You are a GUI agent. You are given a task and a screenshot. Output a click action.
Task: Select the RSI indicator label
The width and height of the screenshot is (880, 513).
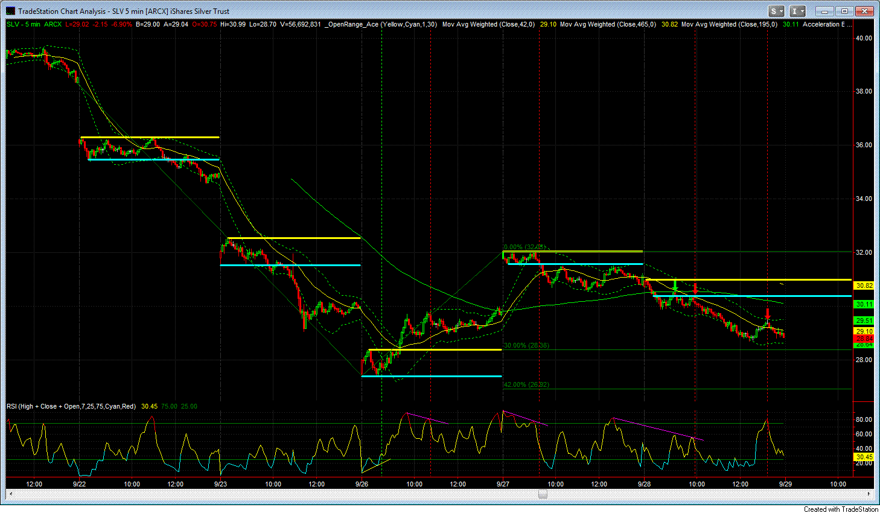pyautogui.click(x=72, y=406)
